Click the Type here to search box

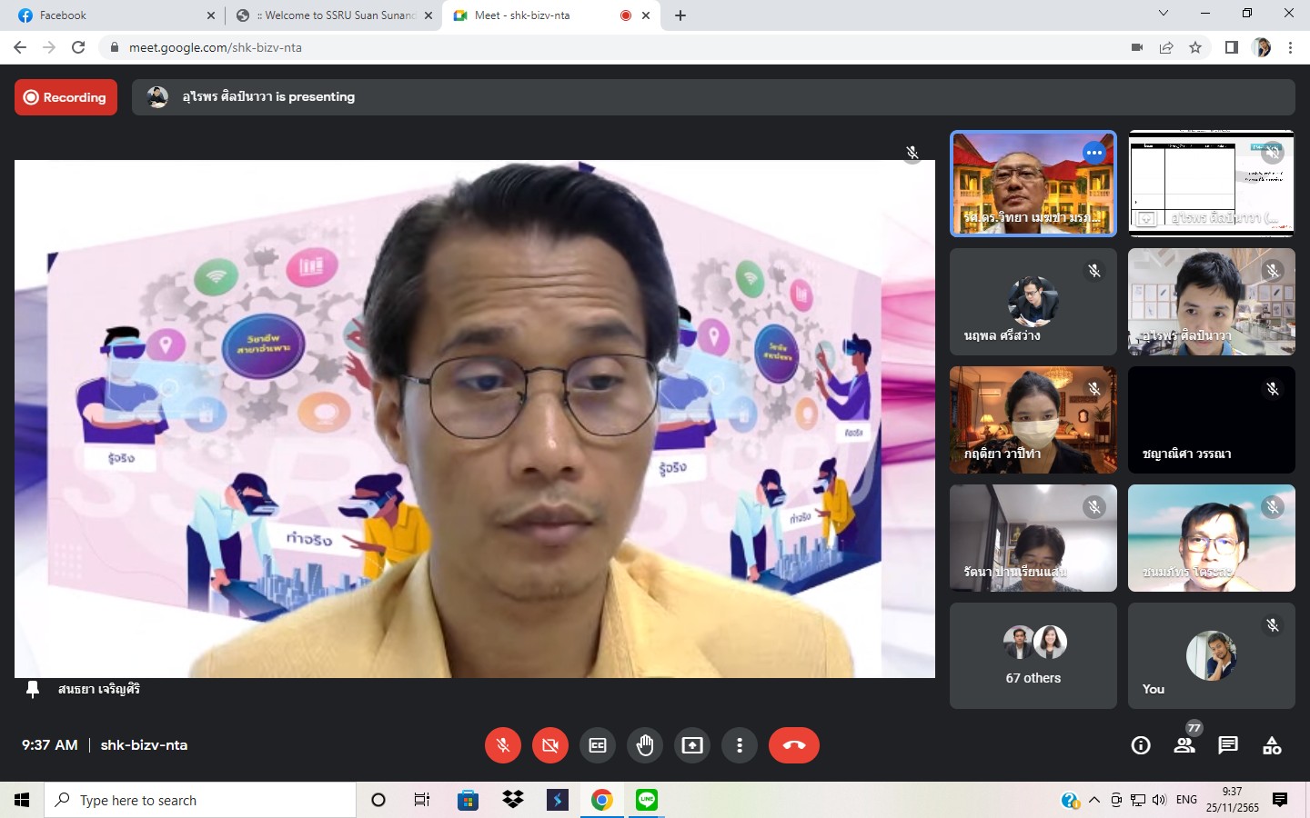[x=200, y=800]
